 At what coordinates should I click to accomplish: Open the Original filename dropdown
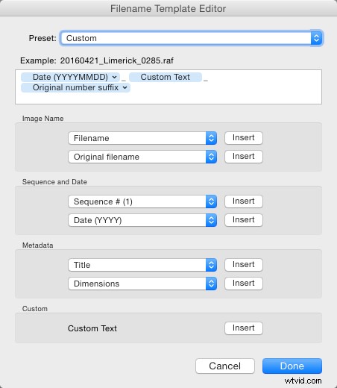pos(142,157)
